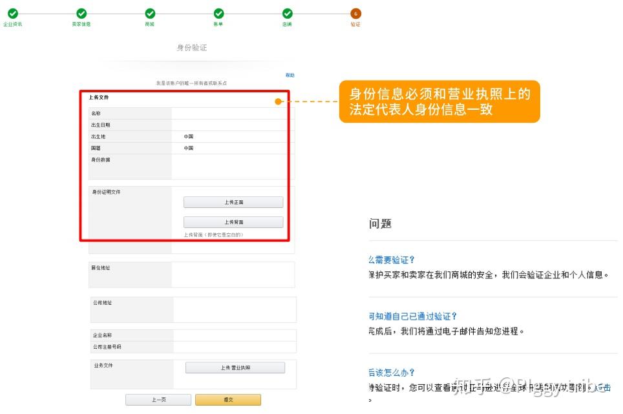Screen dimensions: 623x414
Task: Select the 身份证明文件 label
Action: click(x=106, y=192)
